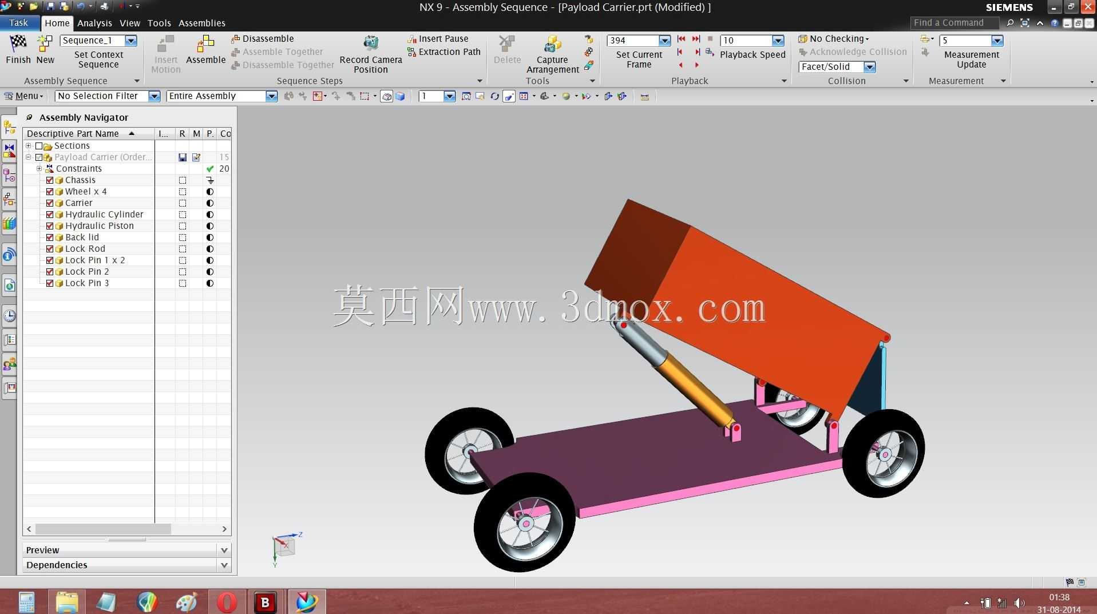Click the Find a Command search field
The height and width of the screenshot is (614, 1097).
pyautogui.click(x=954, y=23)
